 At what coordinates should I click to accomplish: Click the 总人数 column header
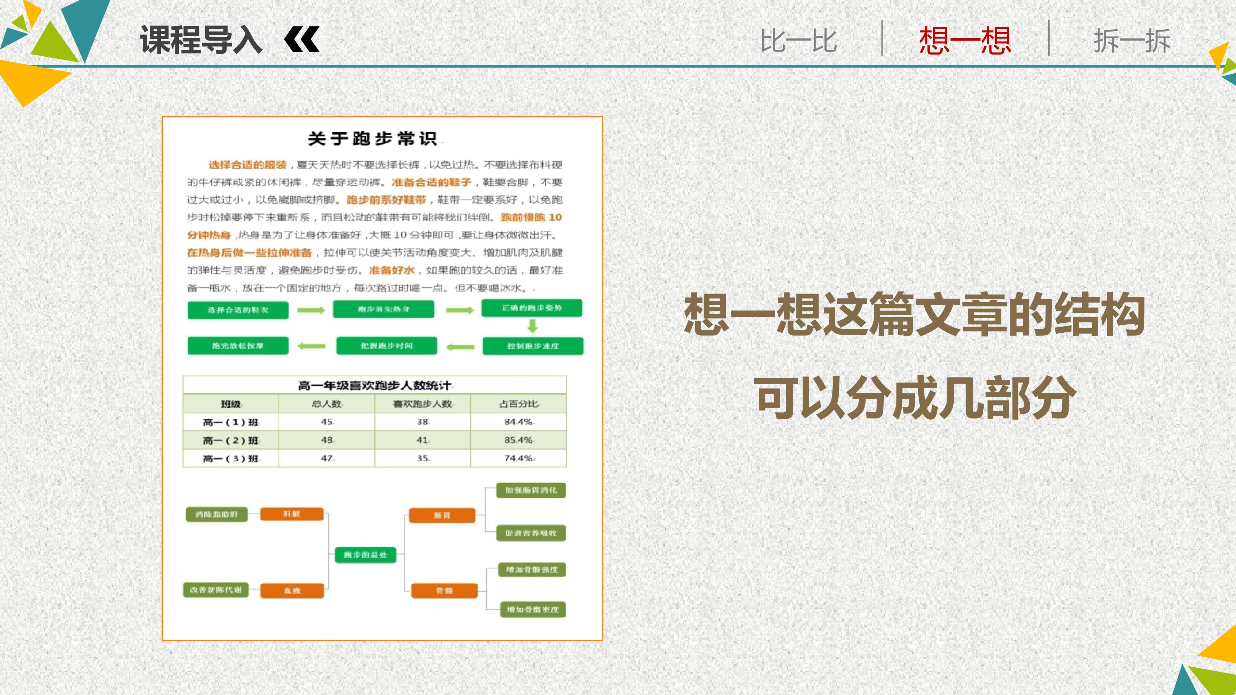(x=327, y=404)
